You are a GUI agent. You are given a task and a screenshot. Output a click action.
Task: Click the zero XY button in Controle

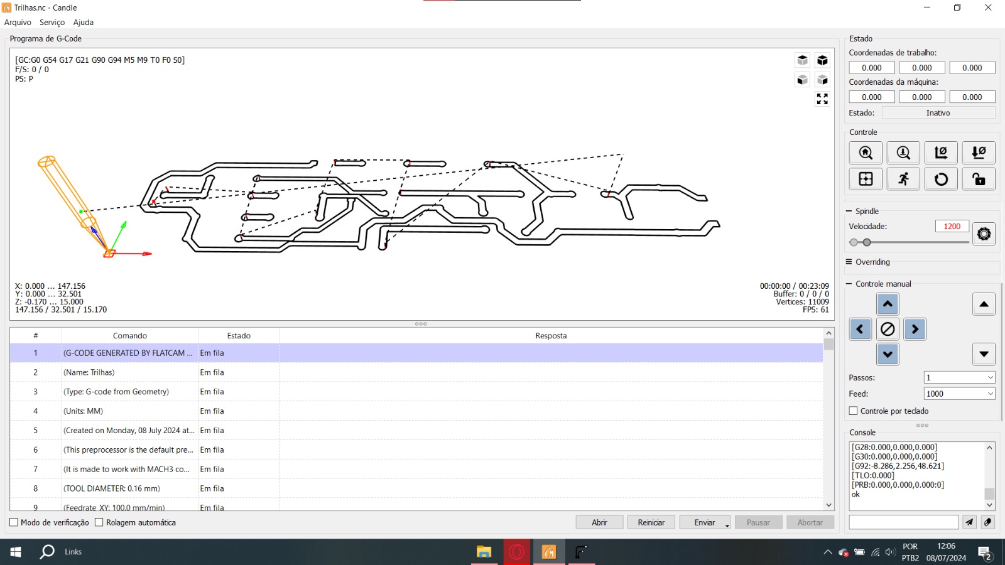click(x=941, y=153)
